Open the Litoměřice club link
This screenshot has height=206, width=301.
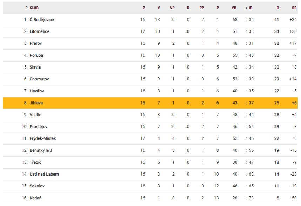click(40, 31)
